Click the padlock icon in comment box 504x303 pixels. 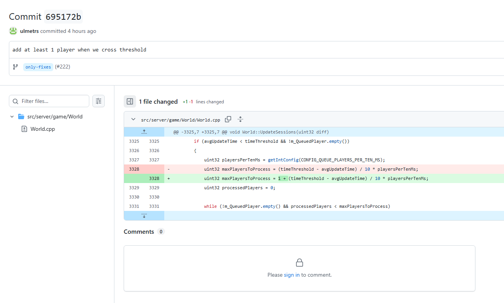click(x=300, y=263)
